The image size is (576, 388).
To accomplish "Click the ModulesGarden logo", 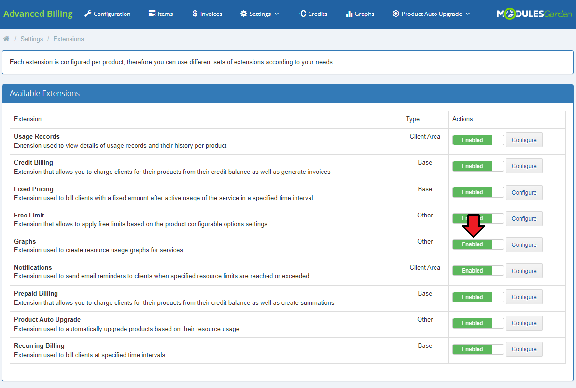I will click(x=534, y=14).
